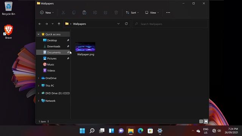Open the View dropdown menu

pyautogui.click(x=152, y=12)
